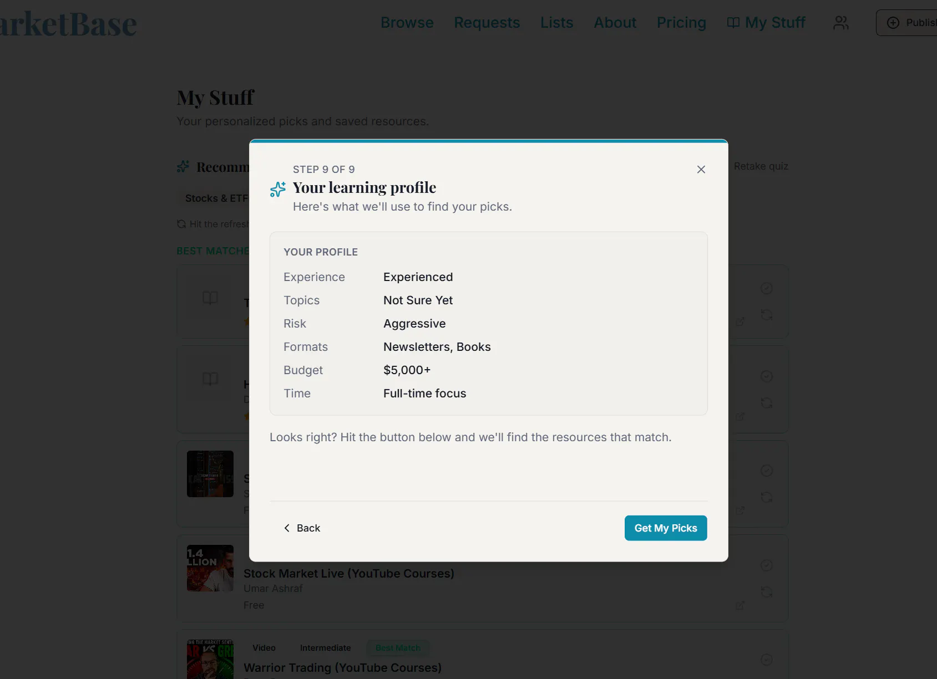This screenshot has height=679, width=937.
Task: Click the Best Match tag on Warrior Trading
Action: coord(398,648)
